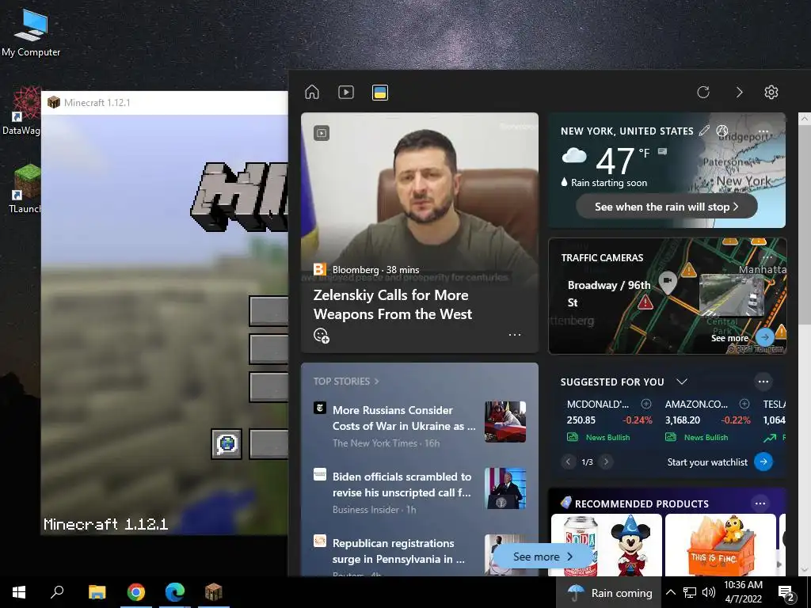
Task: Click the Minecraft language globe button
Action: pyautogui.click(x=227, y=443)
